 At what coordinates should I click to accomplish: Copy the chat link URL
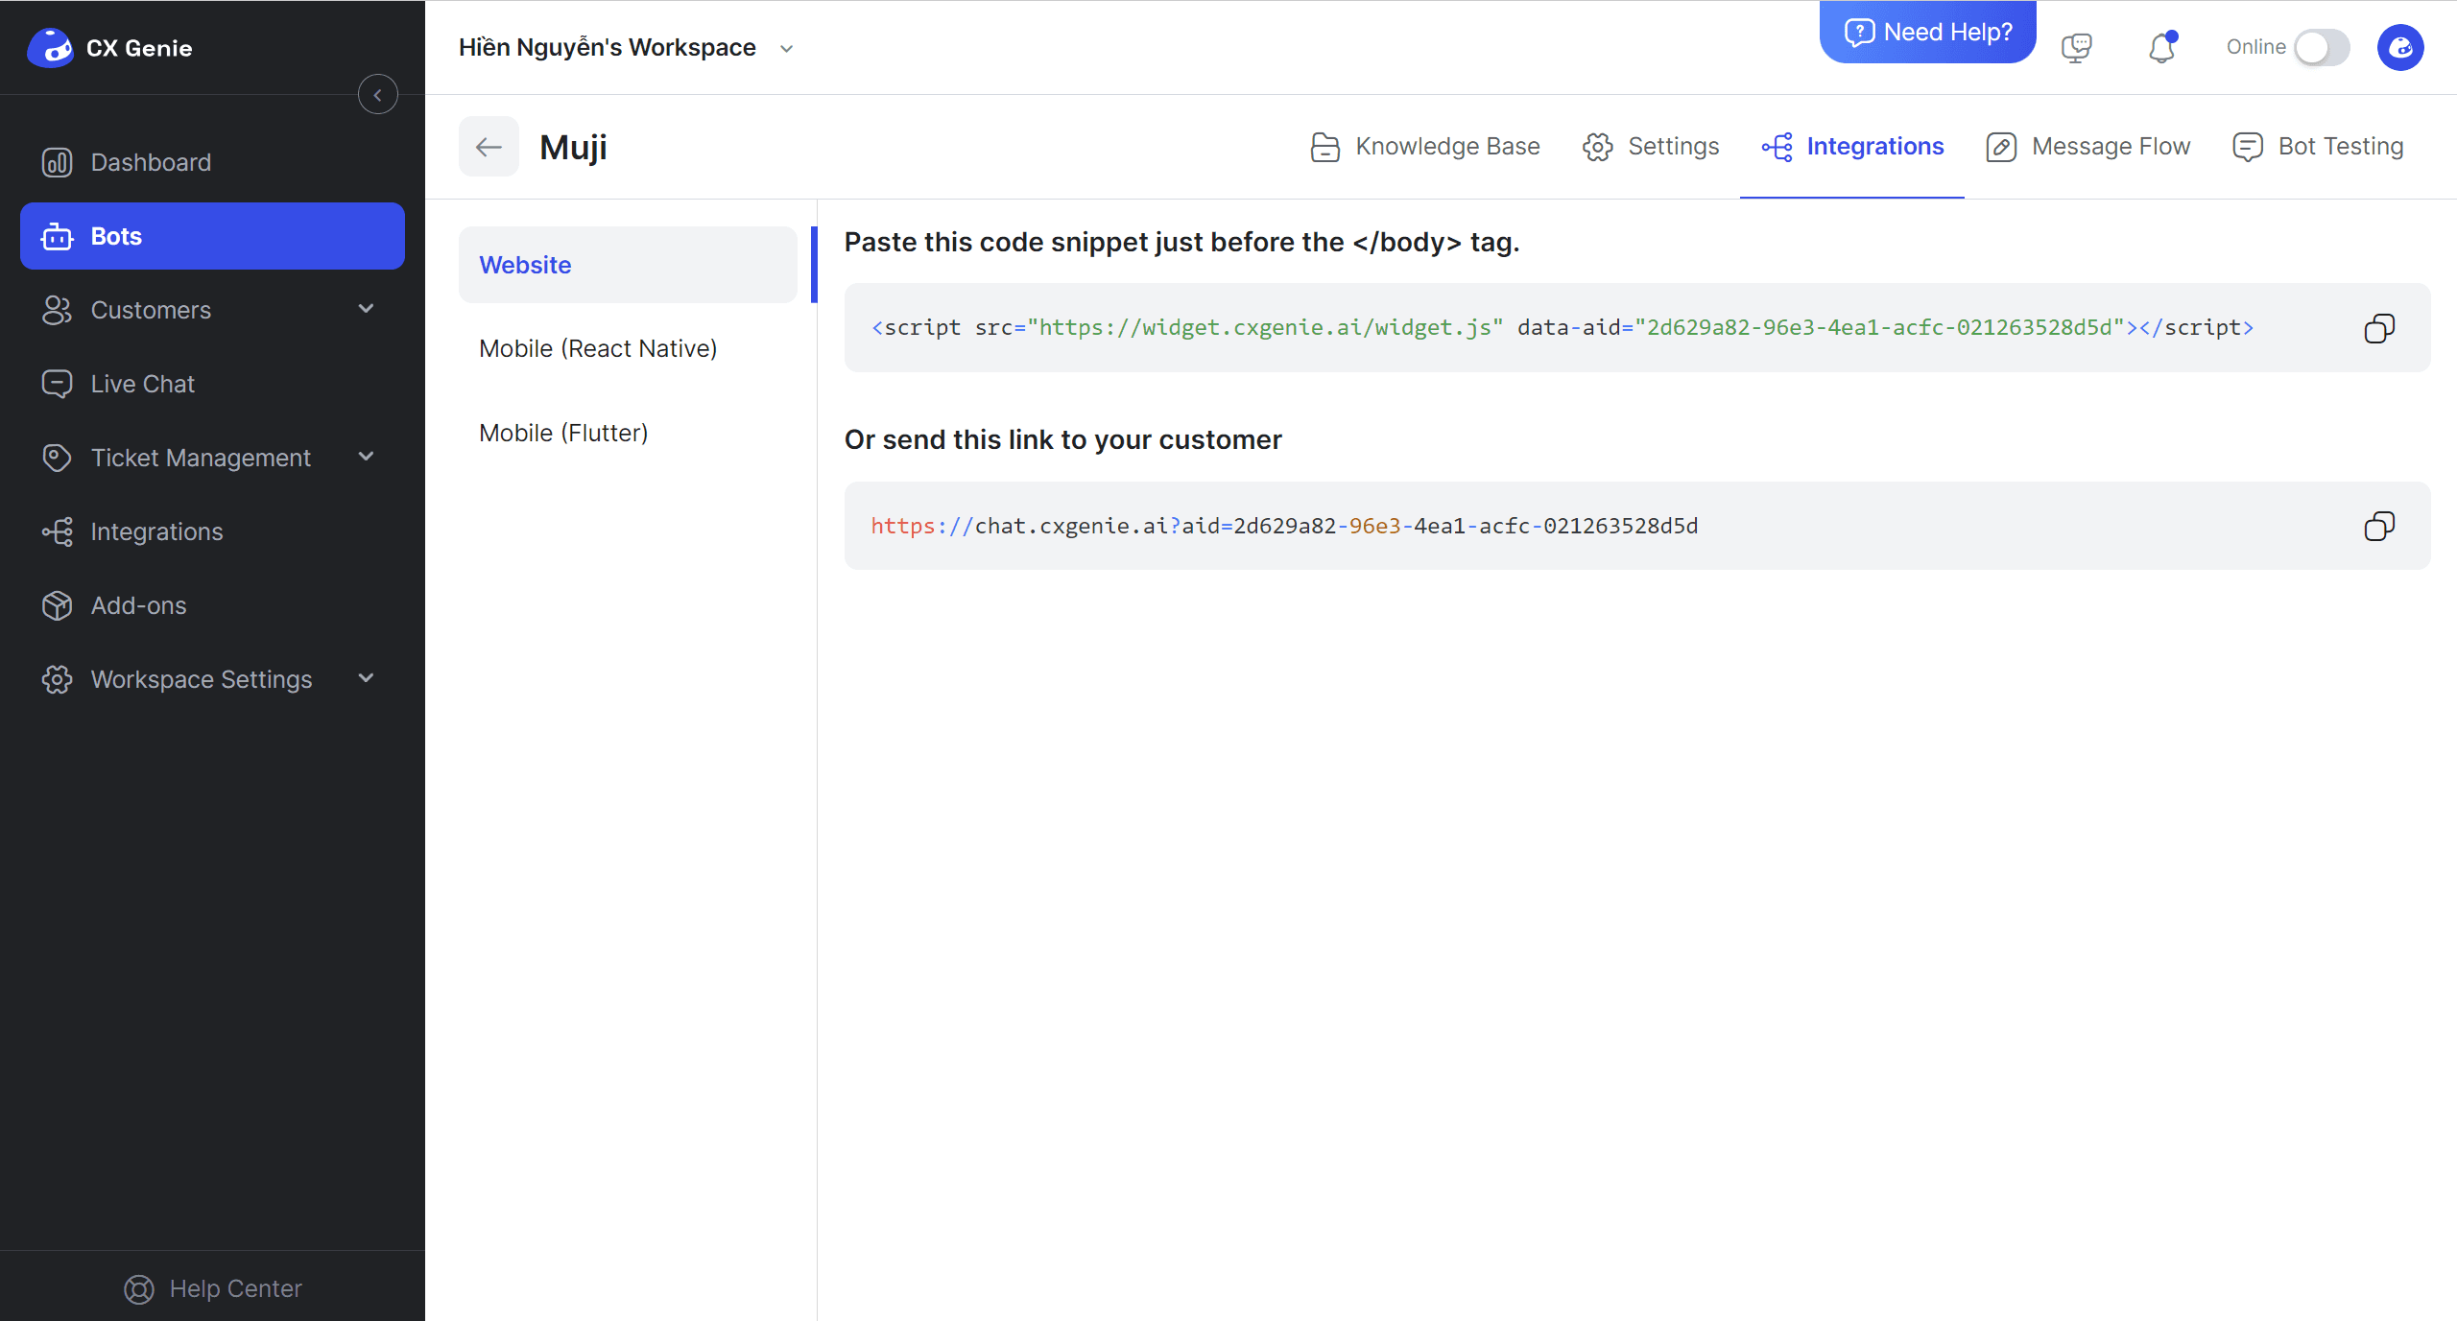click(2379, 526)
